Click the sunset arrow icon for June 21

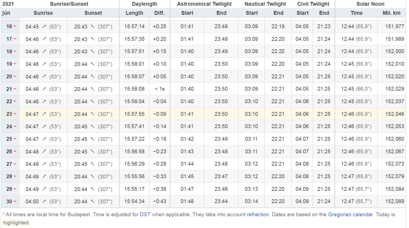pos(93,89)
